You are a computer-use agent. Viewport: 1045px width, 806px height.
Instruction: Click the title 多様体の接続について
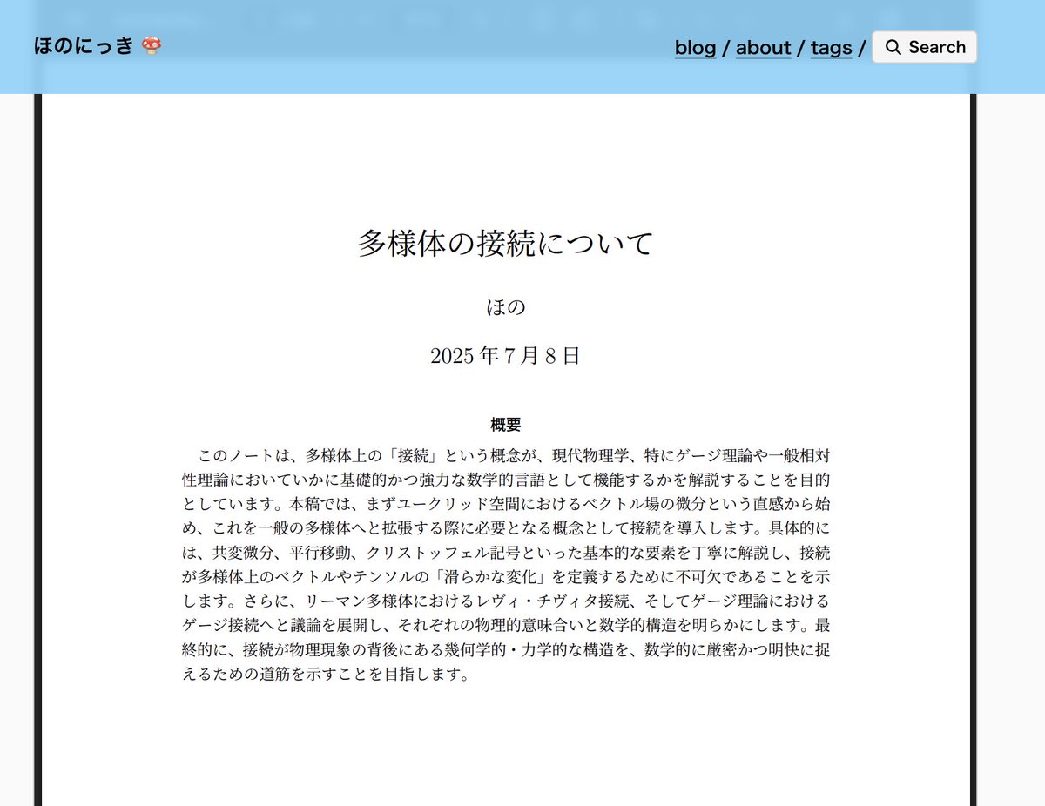click(x=505, y=244)
